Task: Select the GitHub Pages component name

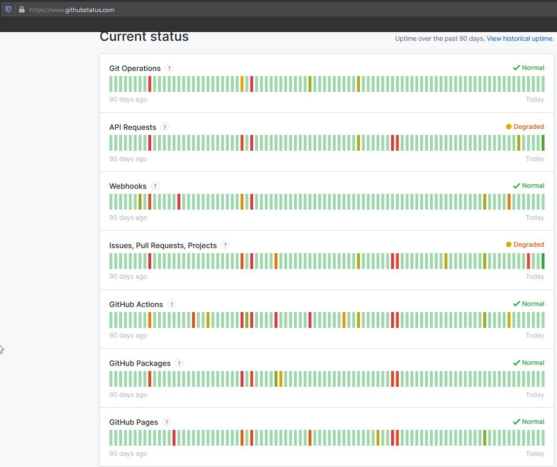Action: [134, 422]
